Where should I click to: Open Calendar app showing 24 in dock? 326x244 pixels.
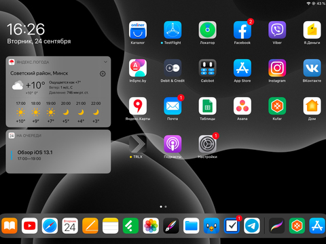70,226
